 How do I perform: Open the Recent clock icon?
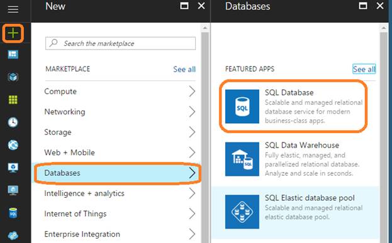13,122
